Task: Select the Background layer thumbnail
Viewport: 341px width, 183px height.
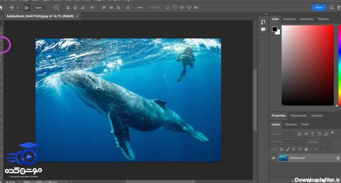Action: [283, 158]
